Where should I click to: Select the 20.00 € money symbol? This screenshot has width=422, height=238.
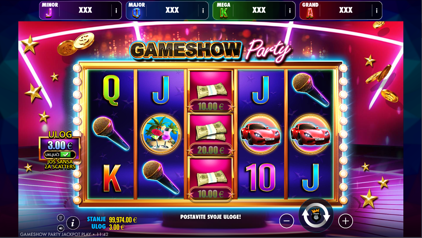[x=211, y=134]
